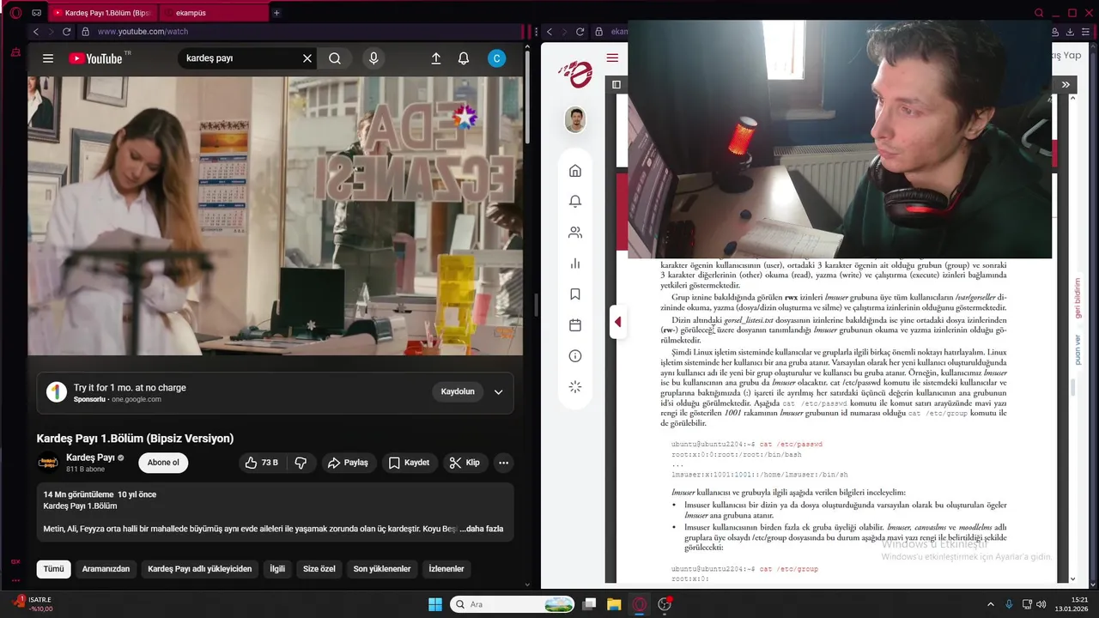Like the video with 73 B thumbs up
This screenshot has height=618, width=1099.
tap(261, 463)
